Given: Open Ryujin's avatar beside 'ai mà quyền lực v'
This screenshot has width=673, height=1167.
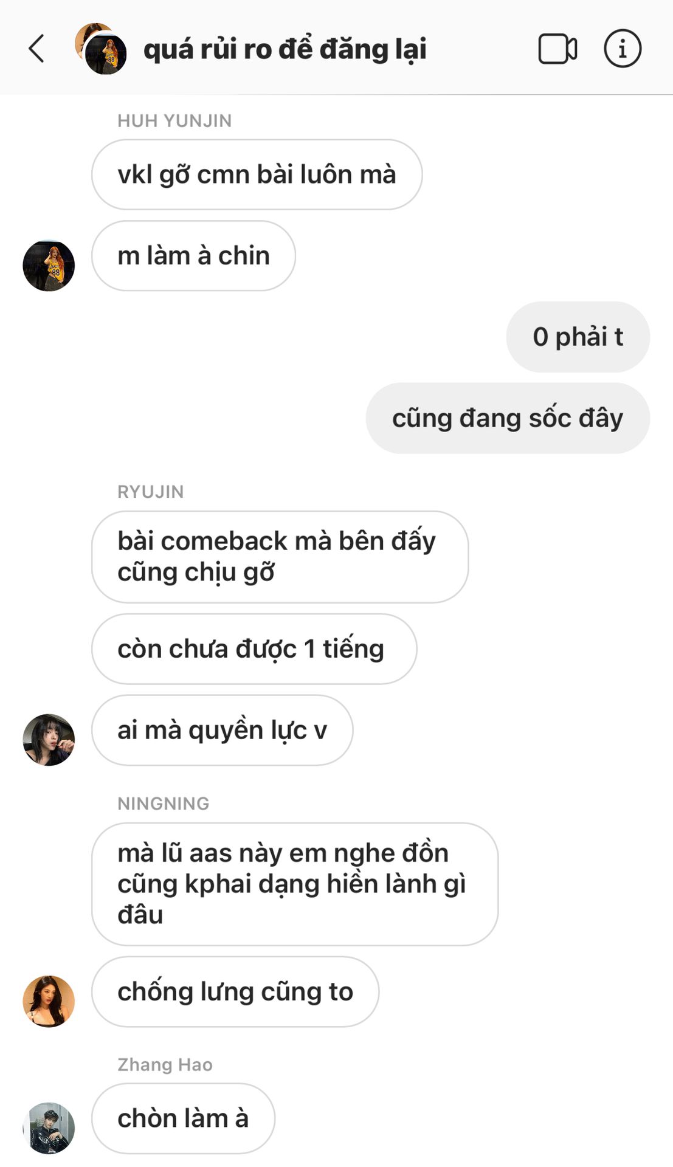Looking at the screenshot, I should click(49, 740).
